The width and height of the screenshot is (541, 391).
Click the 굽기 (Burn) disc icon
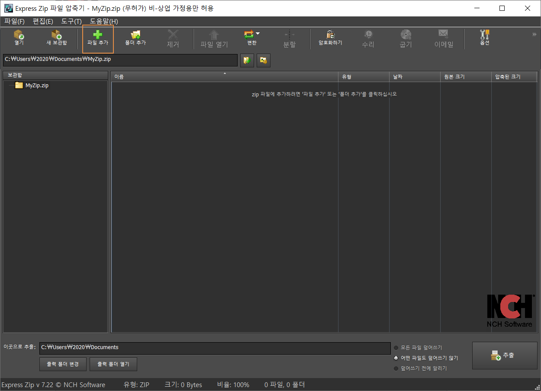[x=406, y=35]
